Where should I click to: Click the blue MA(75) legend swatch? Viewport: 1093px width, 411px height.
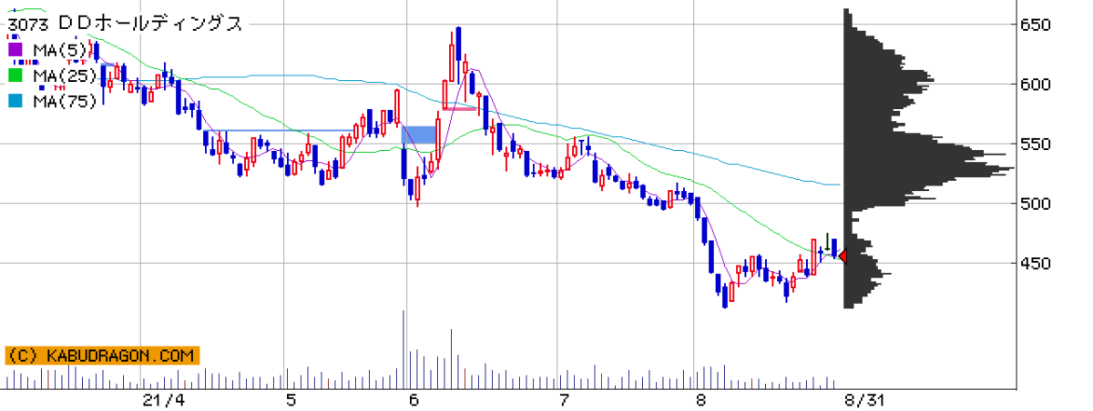[x=15, y=102]
